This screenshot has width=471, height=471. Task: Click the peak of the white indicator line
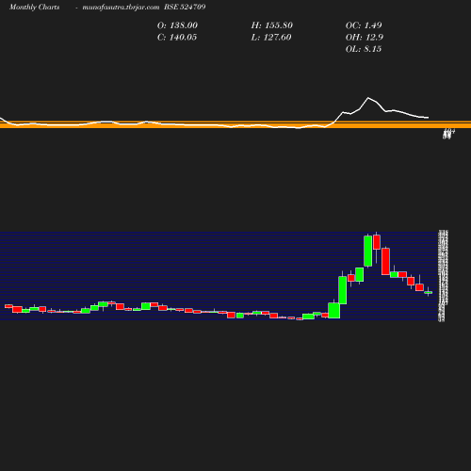tap(368, 98)
